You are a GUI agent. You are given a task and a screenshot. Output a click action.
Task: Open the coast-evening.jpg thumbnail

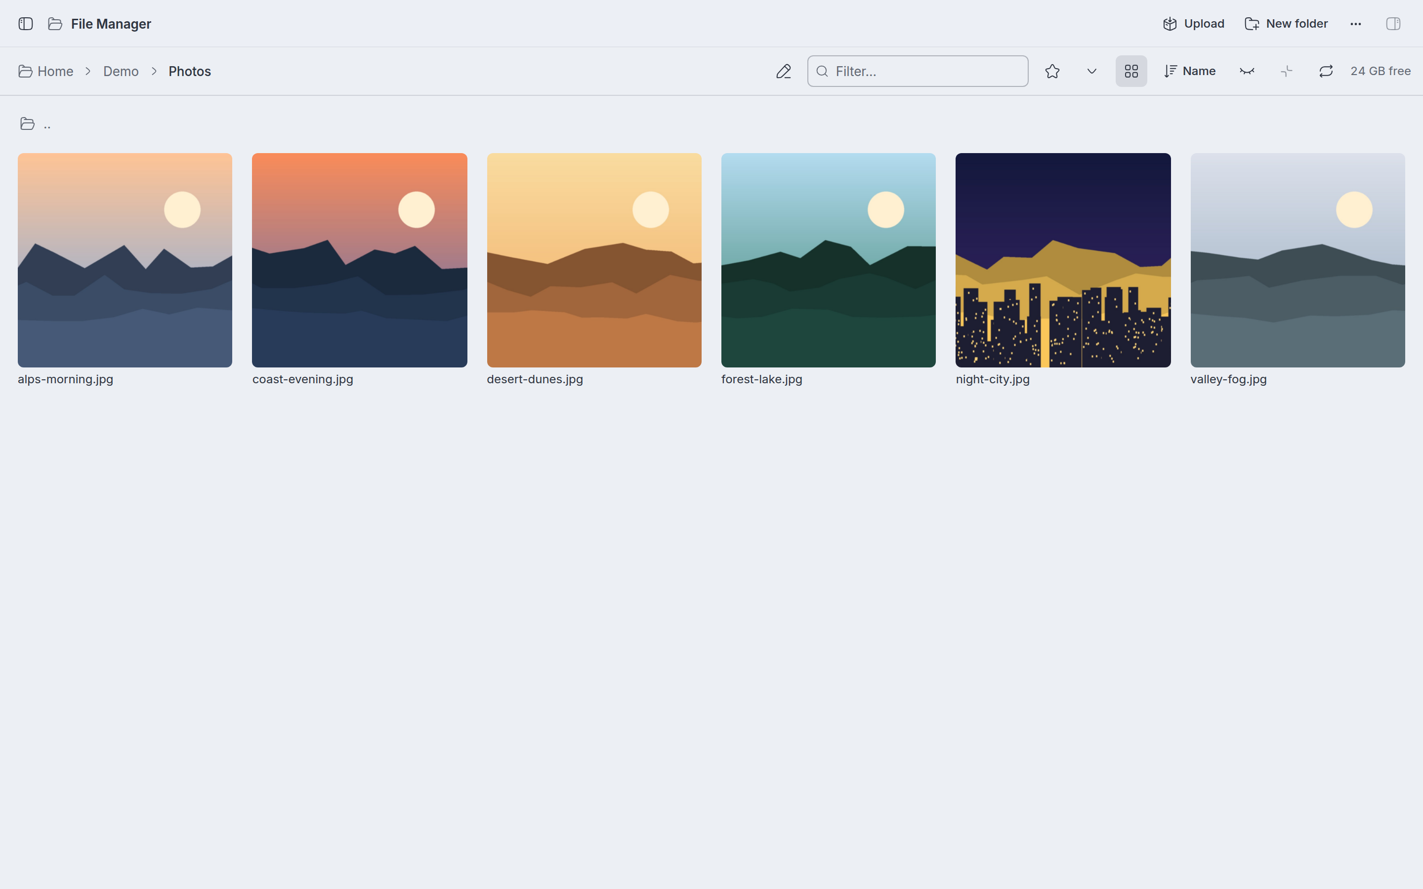pyautogui.click(x=359, y=260)
